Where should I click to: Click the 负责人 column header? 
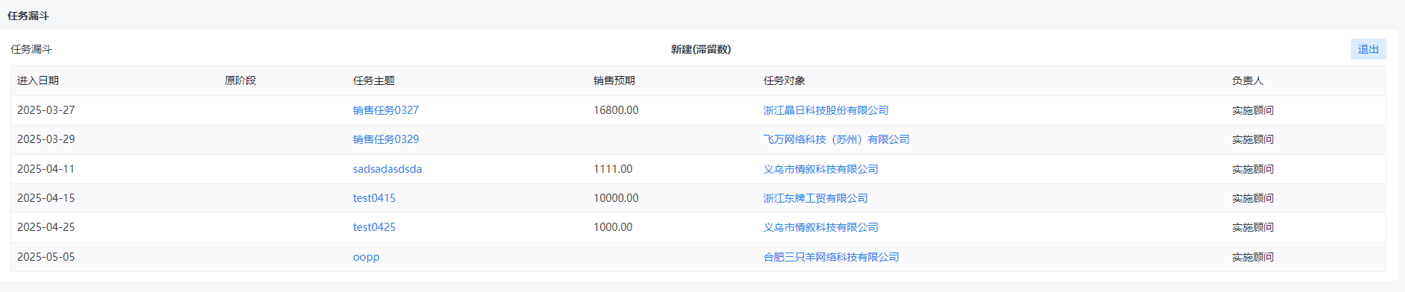[x=1247, y=80]
